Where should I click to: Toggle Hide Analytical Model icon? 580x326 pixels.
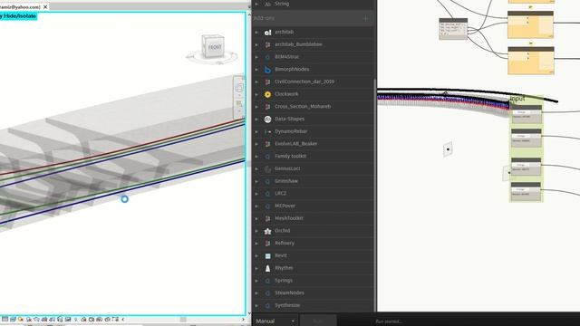coord(99,319)
